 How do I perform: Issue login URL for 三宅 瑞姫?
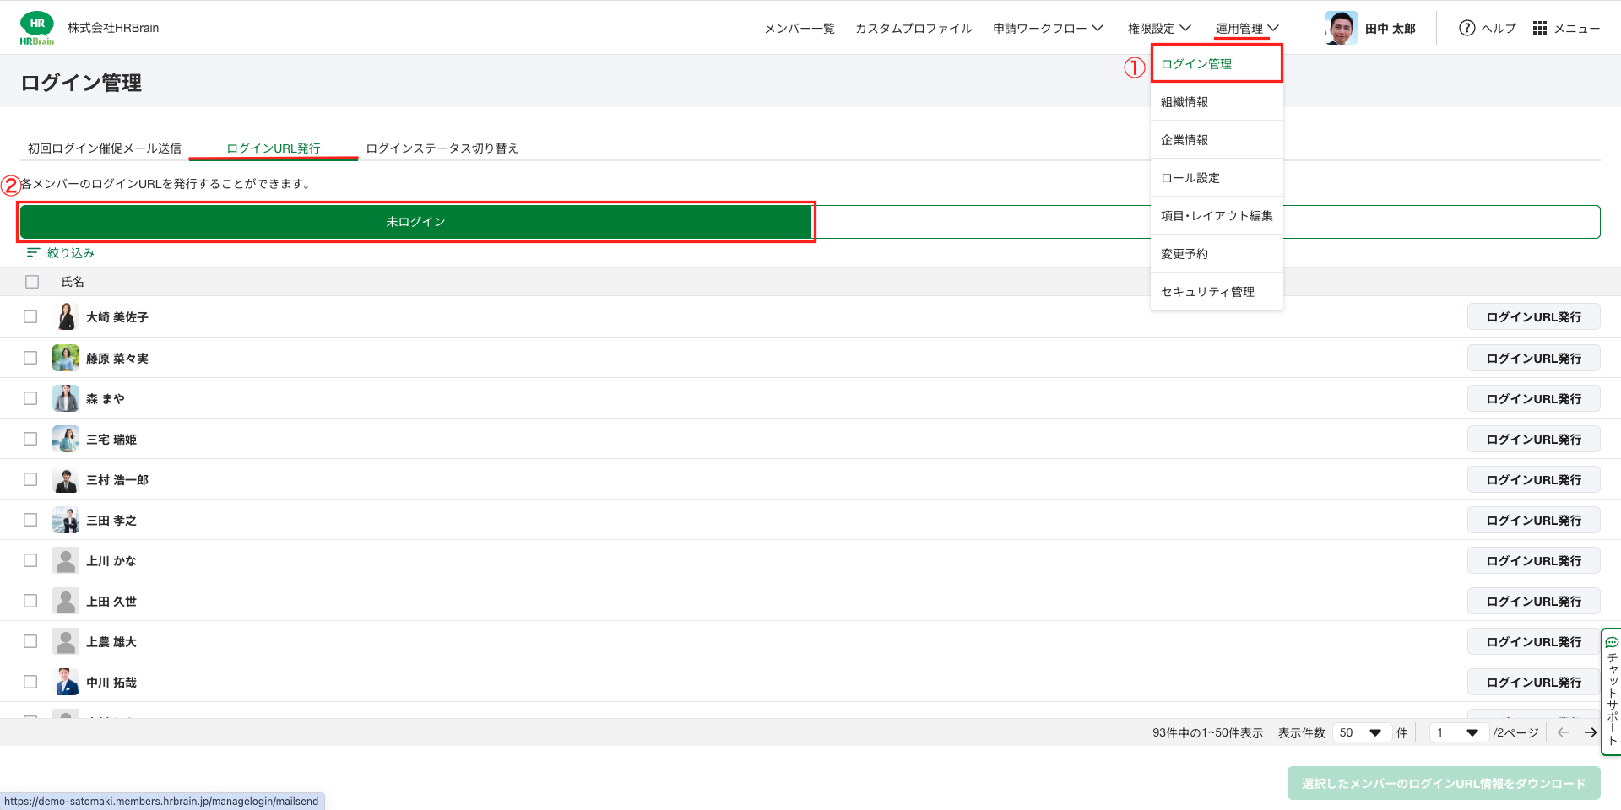point(1533,439)
